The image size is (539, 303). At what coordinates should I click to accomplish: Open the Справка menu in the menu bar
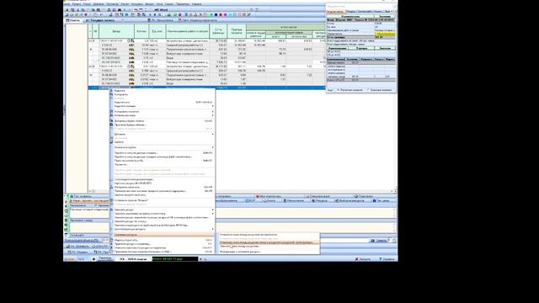point(196,4)
